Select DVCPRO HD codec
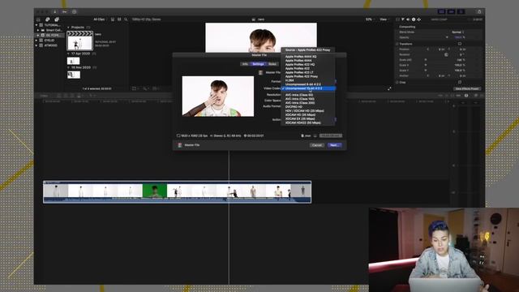Image resolution: width=519 pixels, height=292 pixels. tap(294, 107)
